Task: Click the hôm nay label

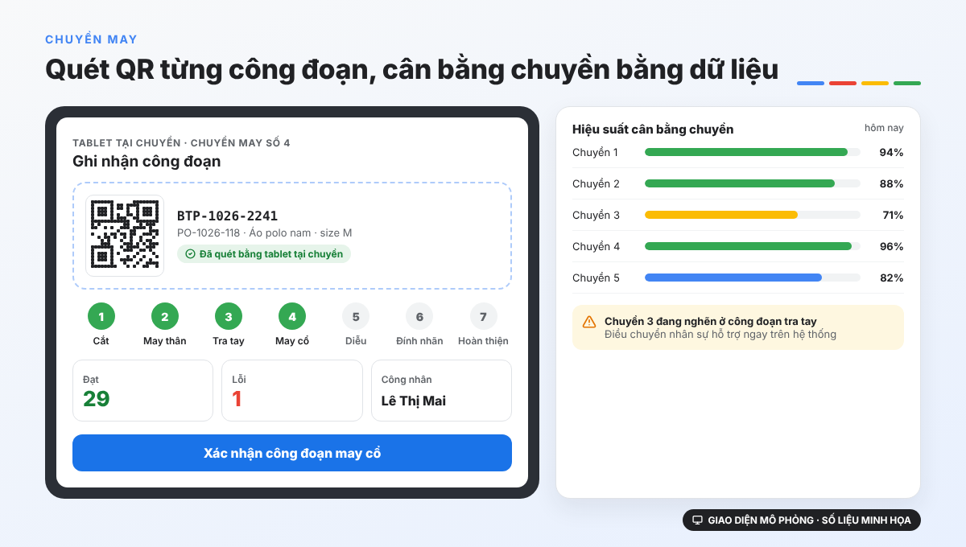Action: tap(884, 128)
